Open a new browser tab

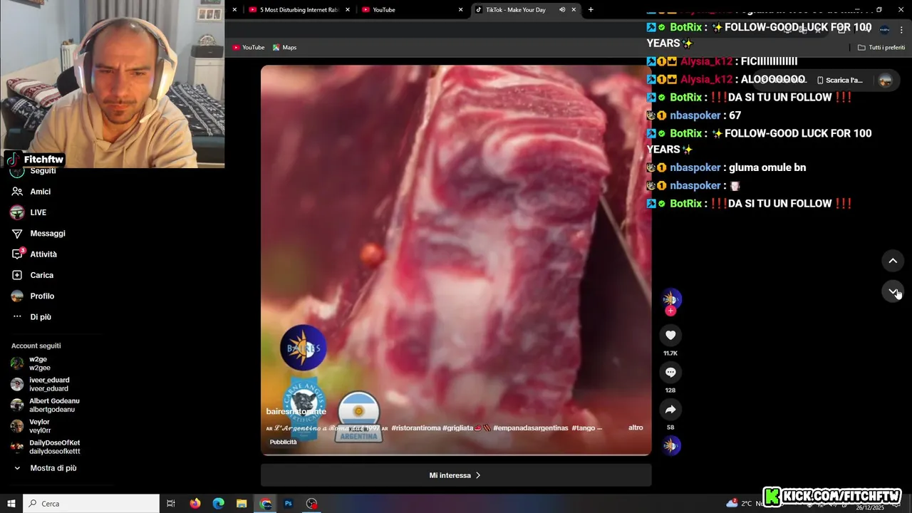pos(591,10)
